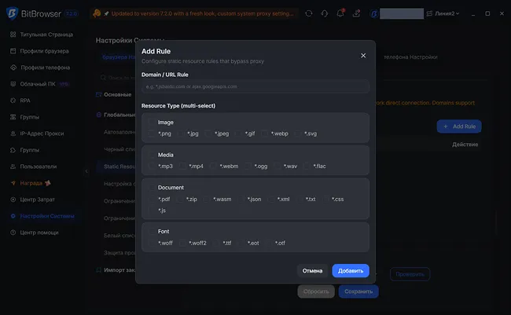This screenshot has width=511, height=315.
Task: Click the BitBrowser logo icon
Action: coord(12,13)
